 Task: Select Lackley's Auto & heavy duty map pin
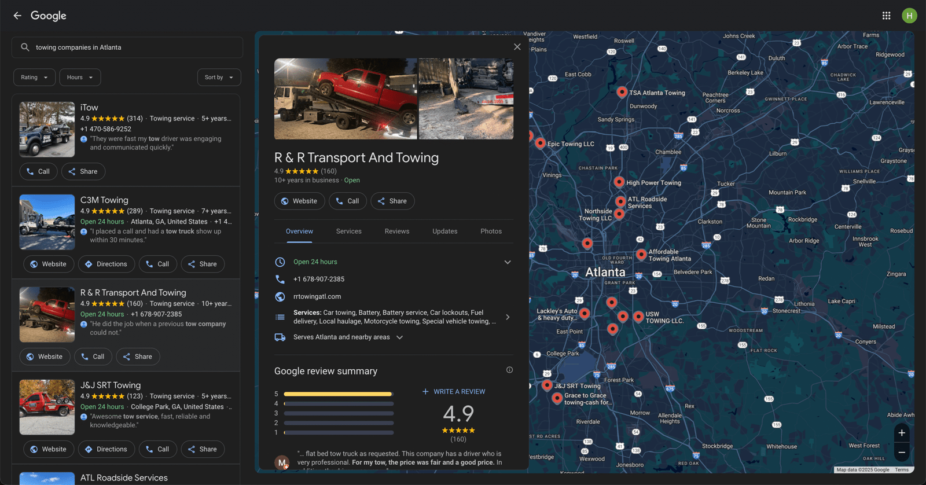tap(584, 314)
